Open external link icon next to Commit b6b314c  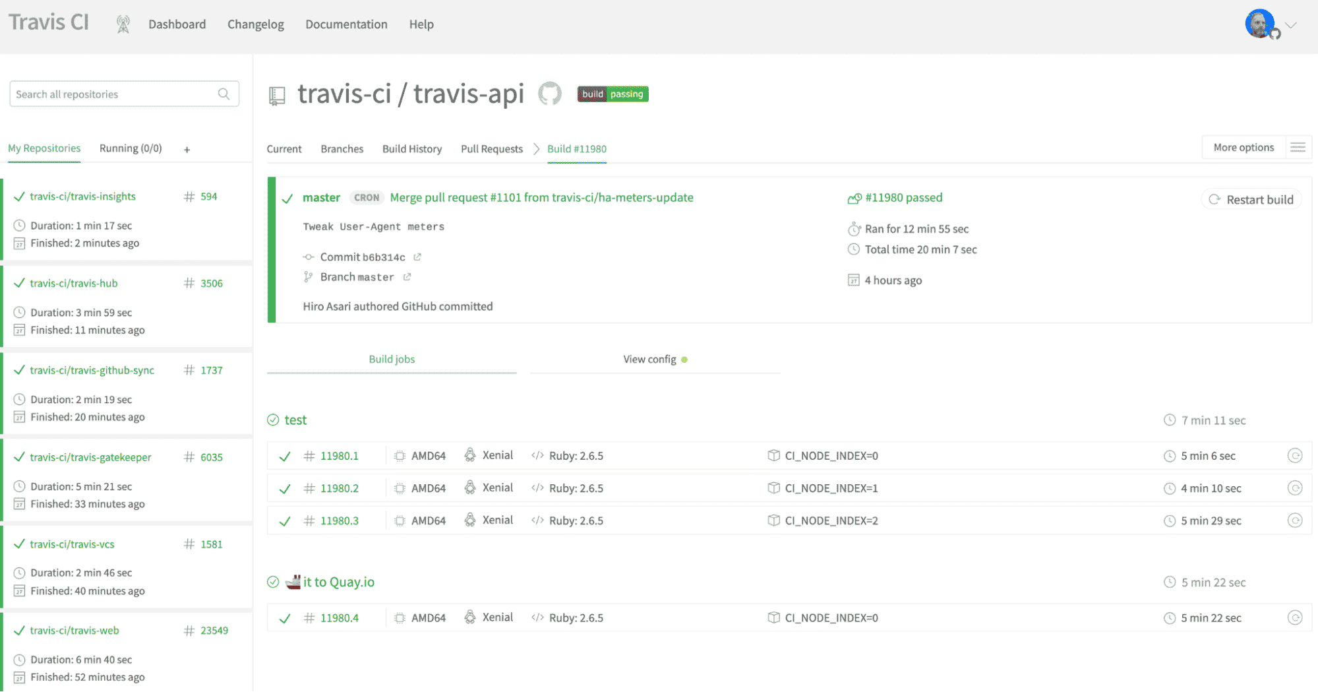[417, 257]
